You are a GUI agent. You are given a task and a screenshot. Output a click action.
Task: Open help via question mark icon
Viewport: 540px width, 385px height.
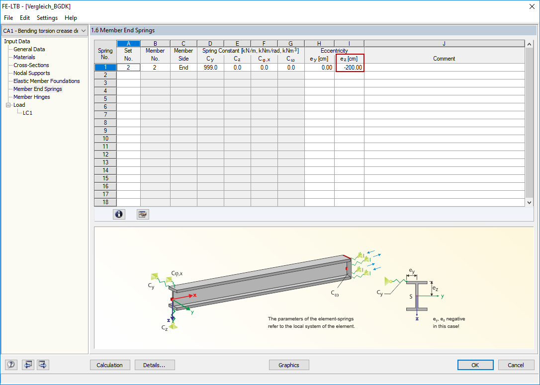11,364
